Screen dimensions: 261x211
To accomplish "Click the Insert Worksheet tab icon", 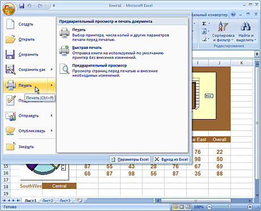I will pyautogui.click(x=80, y=200).
